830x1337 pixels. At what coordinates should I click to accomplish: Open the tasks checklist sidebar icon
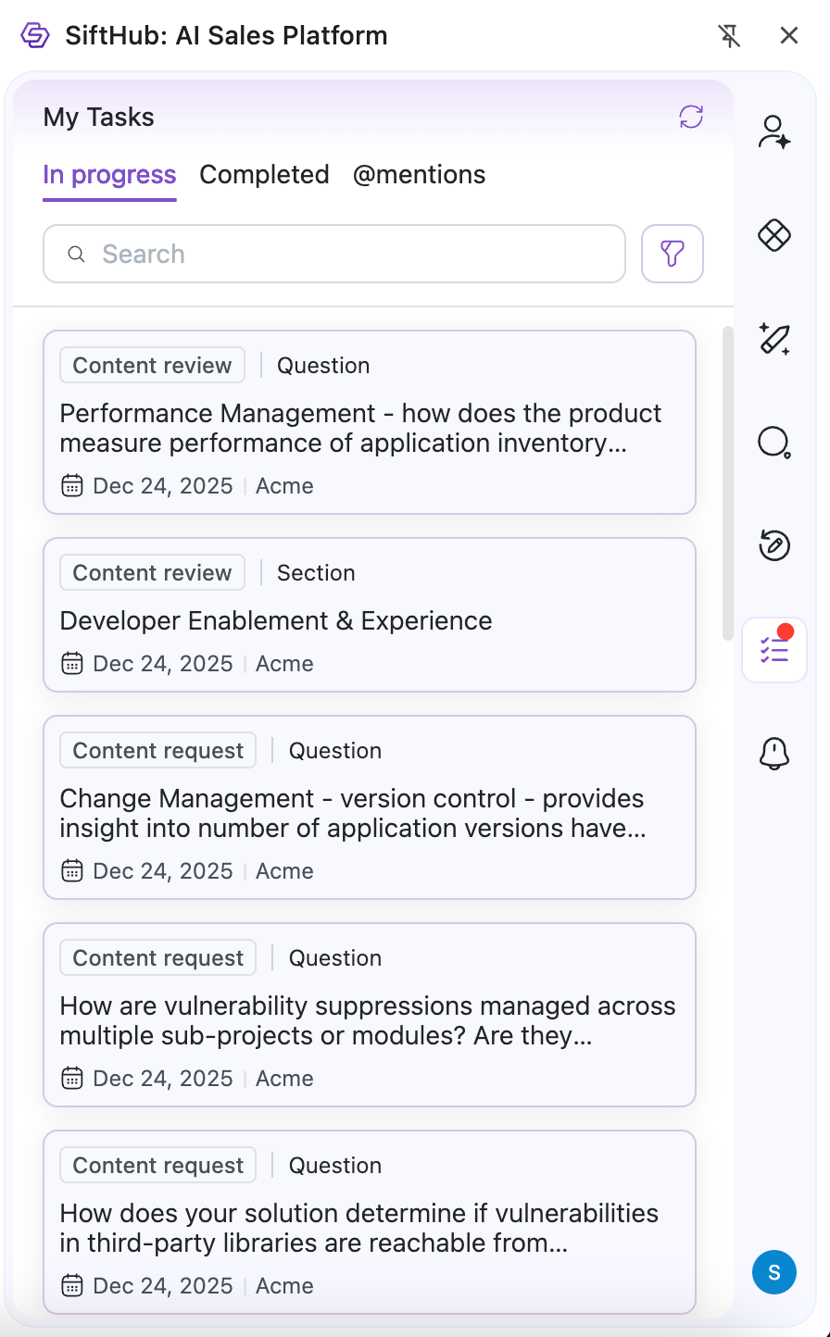point(773,650)
